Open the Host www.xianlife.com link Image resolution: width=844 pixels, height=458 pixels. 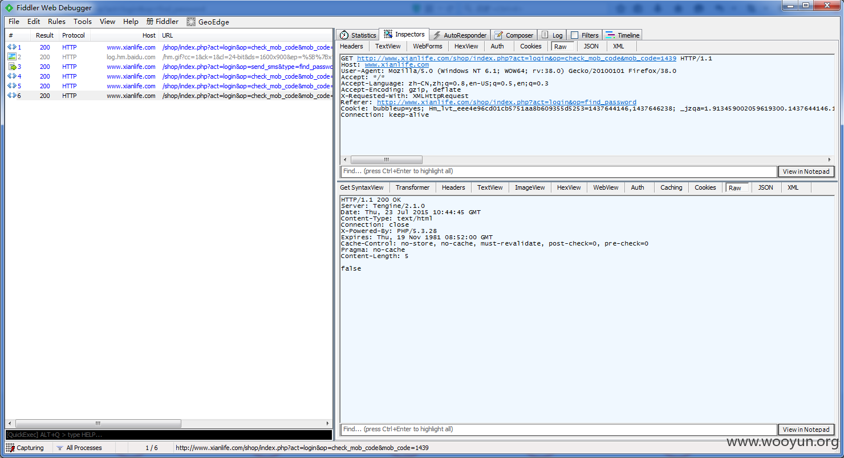coord(397,65)
